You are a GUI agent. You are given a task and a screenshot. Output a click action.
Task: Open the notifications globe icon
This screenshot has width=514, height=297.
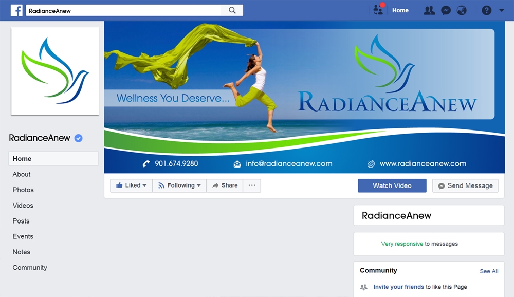pyautogui.click(x=462, y=10)
